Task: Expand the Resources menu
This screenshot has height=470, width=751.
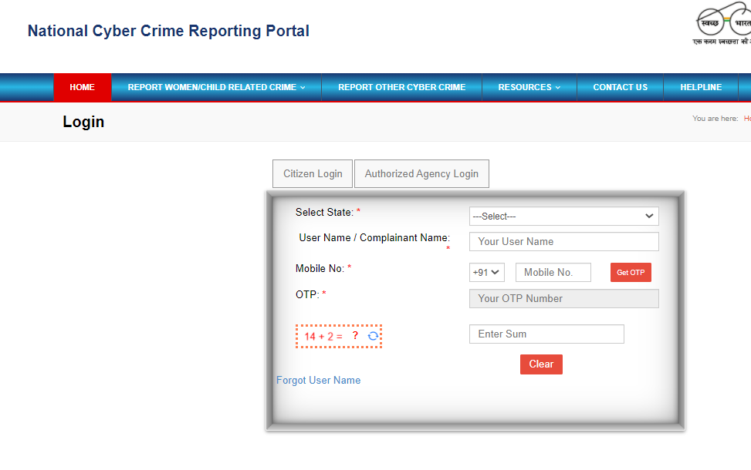Action: click(529, 88)
